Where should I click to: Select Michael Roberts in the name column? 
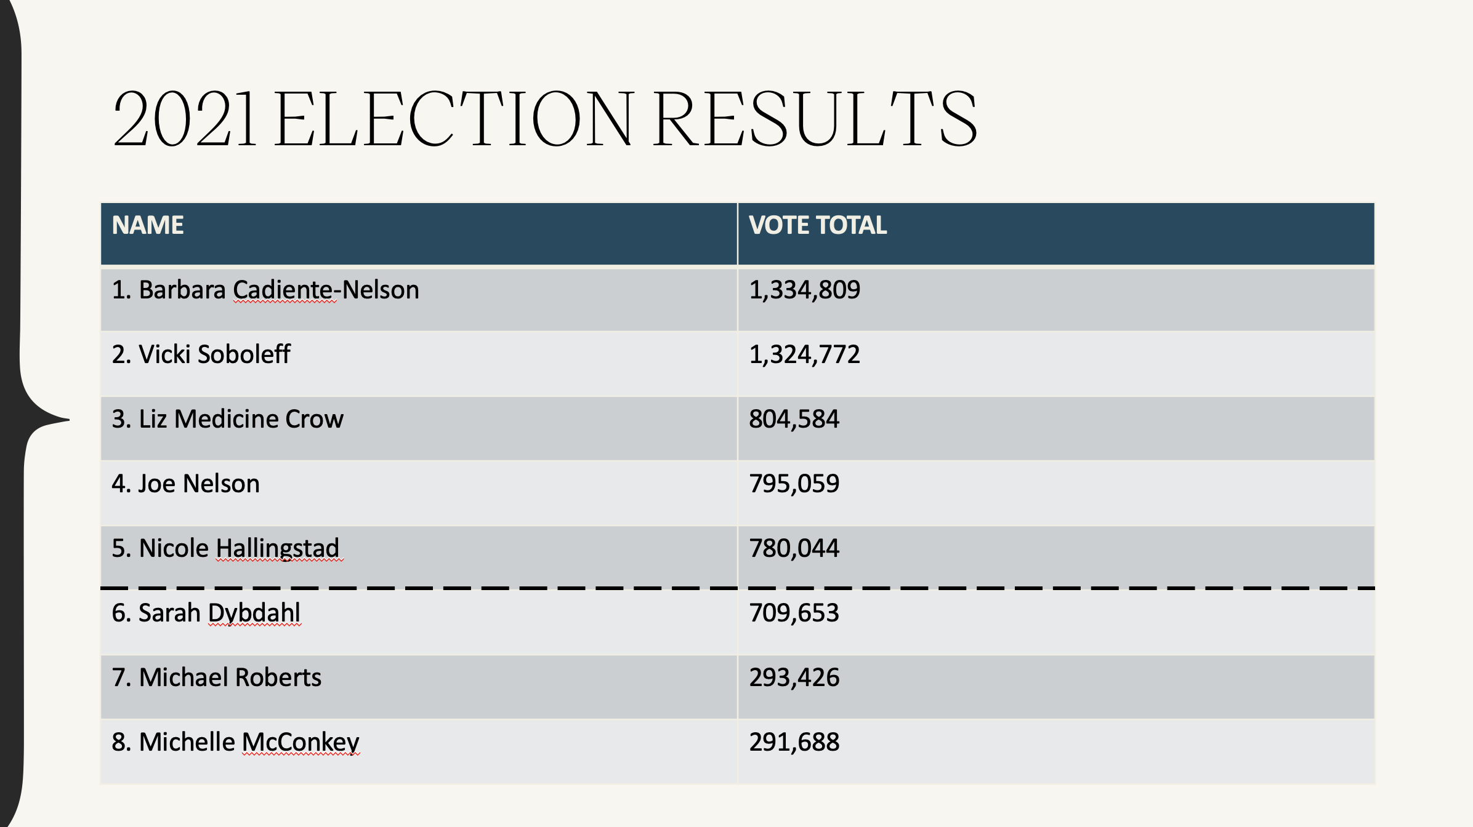[x=216, y=677]
